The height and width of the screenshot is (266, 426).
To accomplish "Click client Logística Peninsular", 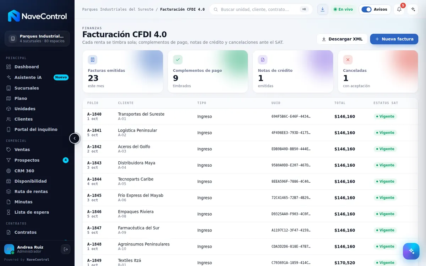I will point(137,131).
